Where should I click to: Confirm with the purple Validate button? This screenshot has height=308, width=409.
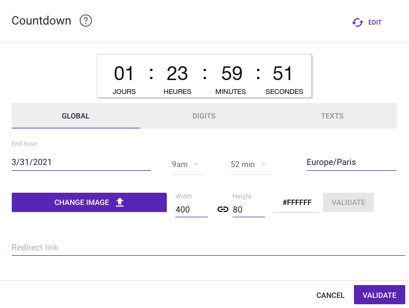(379, 295)
